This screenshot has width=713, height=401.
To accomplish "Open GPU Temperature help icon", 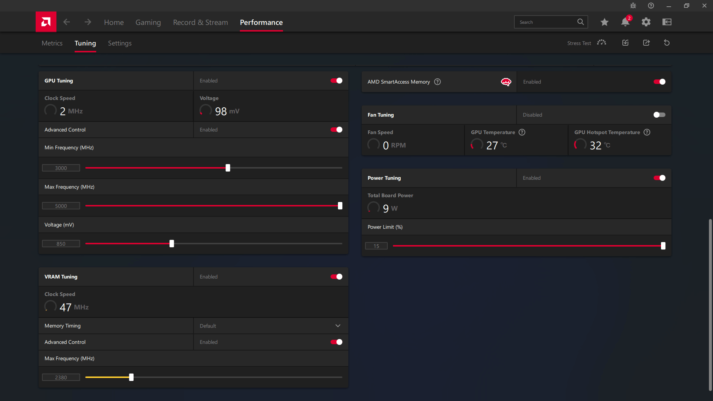I will (522, 132).
